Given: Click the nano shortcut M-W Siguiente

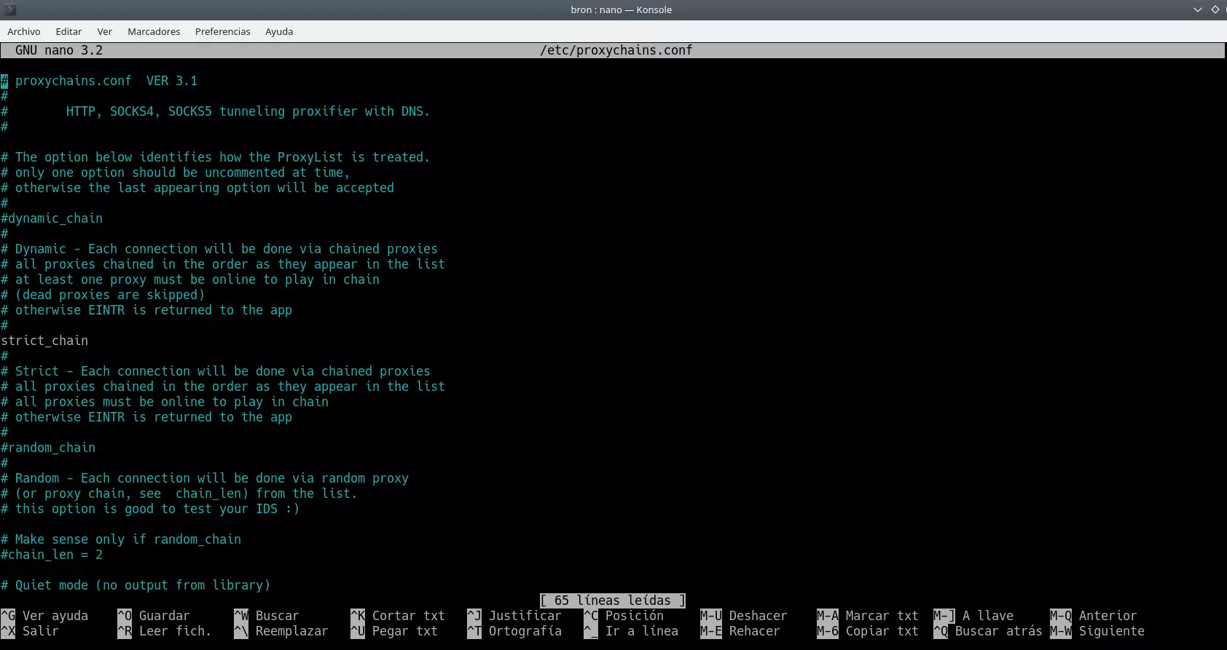Looking at the screenshot, I should [x=1097, y=631].
